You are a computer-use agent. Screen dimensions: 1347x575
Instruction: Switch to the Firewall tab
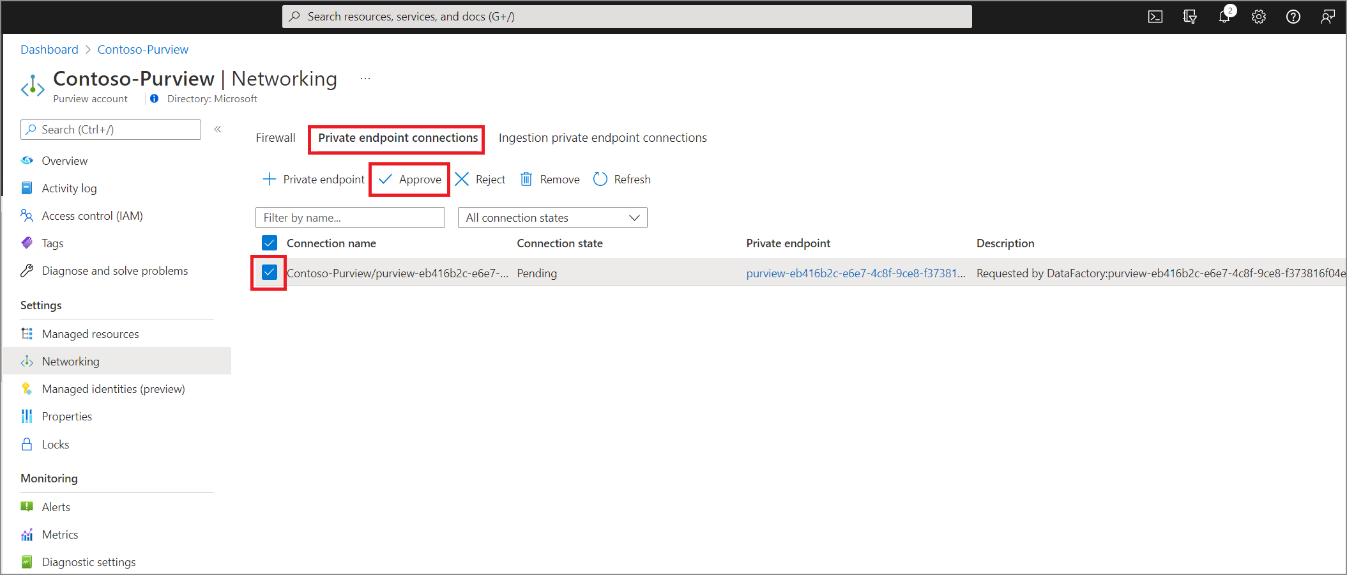pos(275,137)
